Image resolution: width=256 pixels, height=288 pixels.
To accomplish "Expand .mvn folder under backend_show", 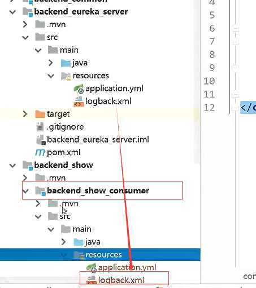I will click(25, 178).
